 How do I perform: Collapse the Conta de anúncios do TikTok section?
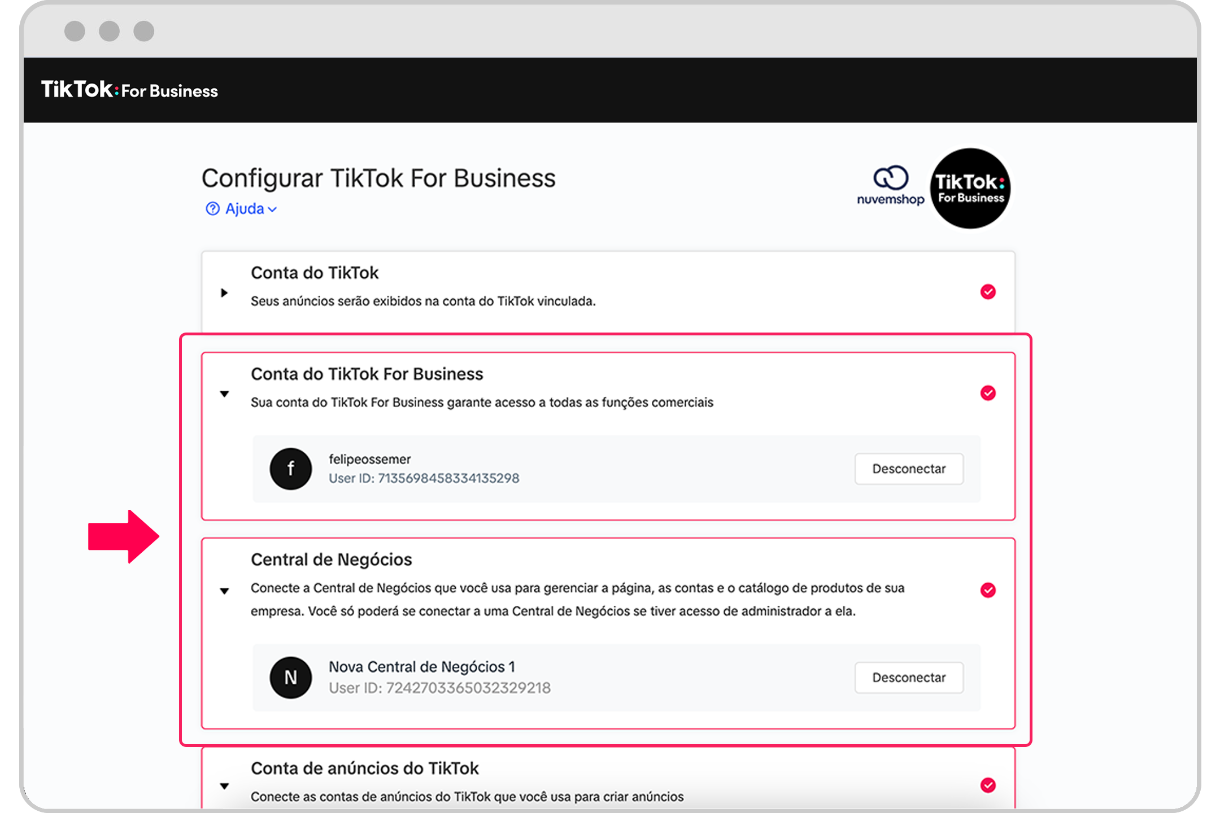[x=224, y=786]
